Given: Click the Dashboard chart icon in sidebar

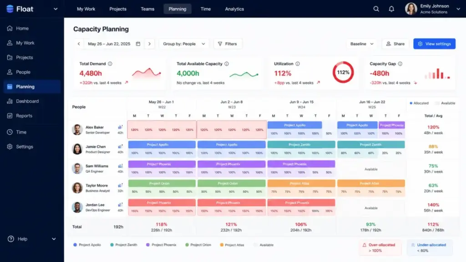Looking at the screenshot, I should point(10,101).
